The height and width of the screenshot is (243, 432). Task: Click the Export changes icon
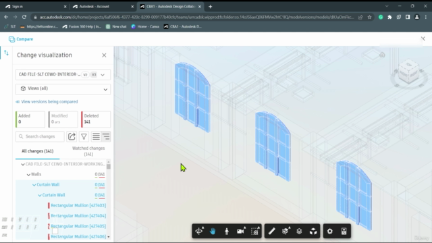tap(72, 136)
